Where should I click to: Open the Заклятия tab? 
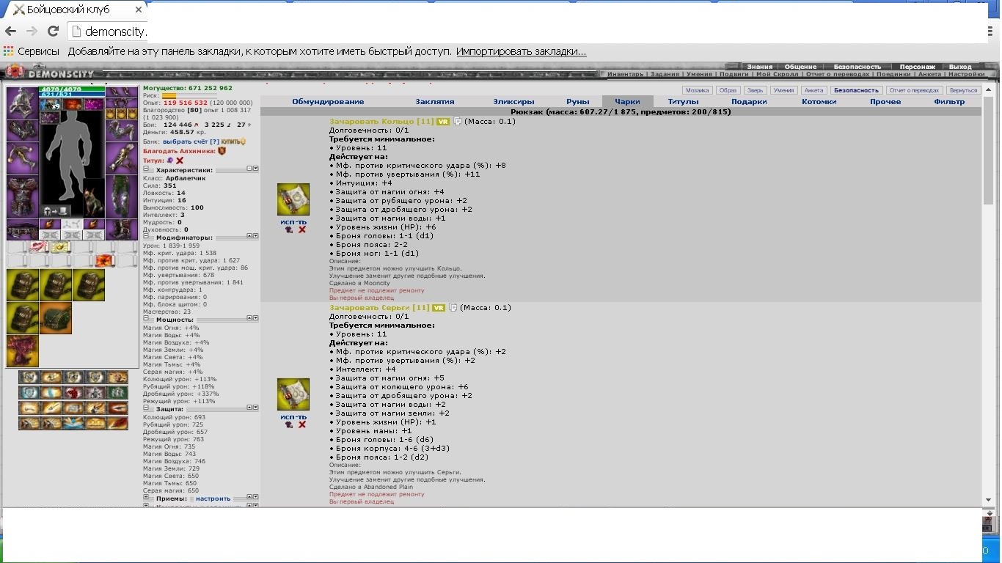(x=435, y=102)
